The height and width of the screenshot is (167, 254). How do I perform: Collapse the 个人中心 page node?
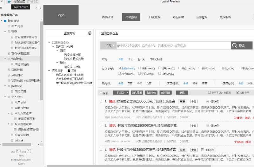[5, 97]
